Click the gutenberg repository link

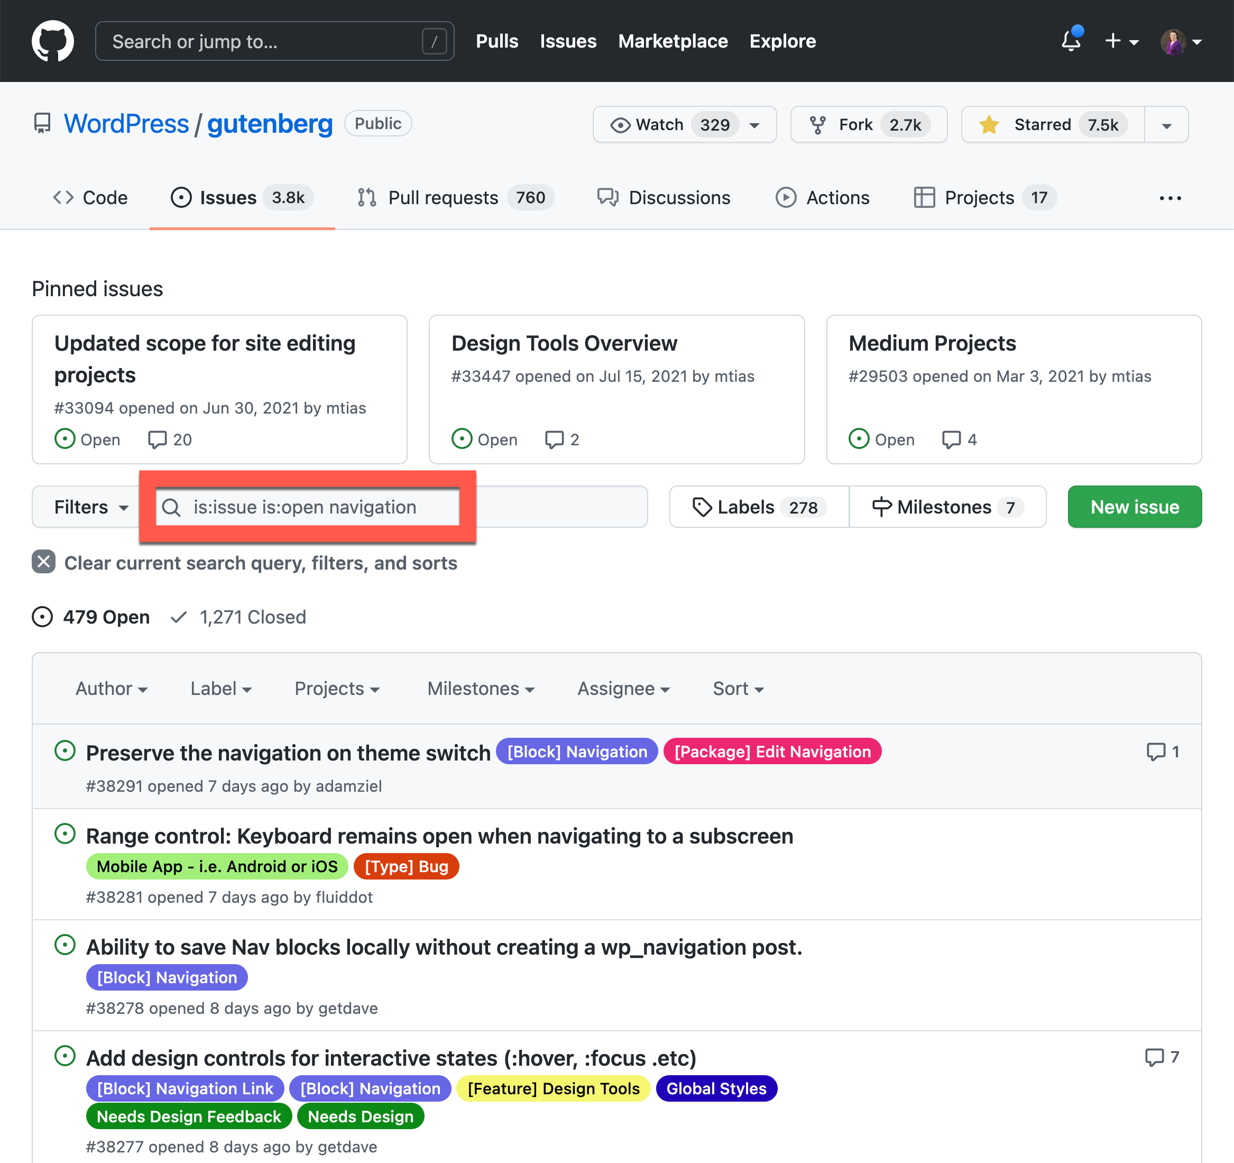pyautogui.click(x=270, y=124)
